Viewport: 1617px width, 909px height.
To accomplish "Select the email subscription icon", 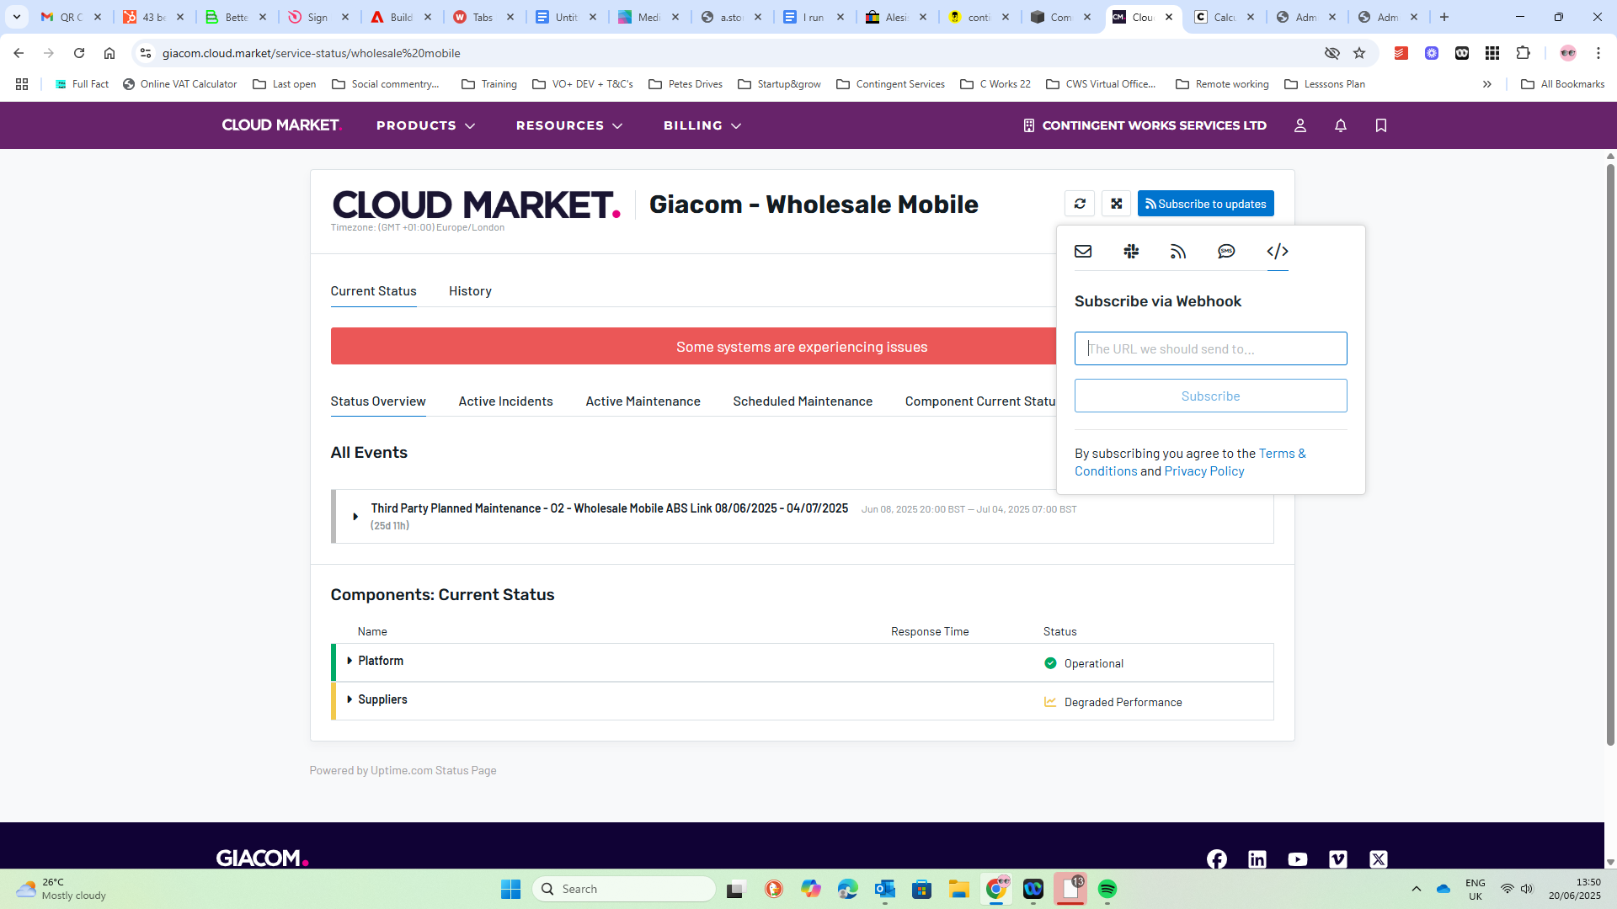I will [x=1083, y=251].
